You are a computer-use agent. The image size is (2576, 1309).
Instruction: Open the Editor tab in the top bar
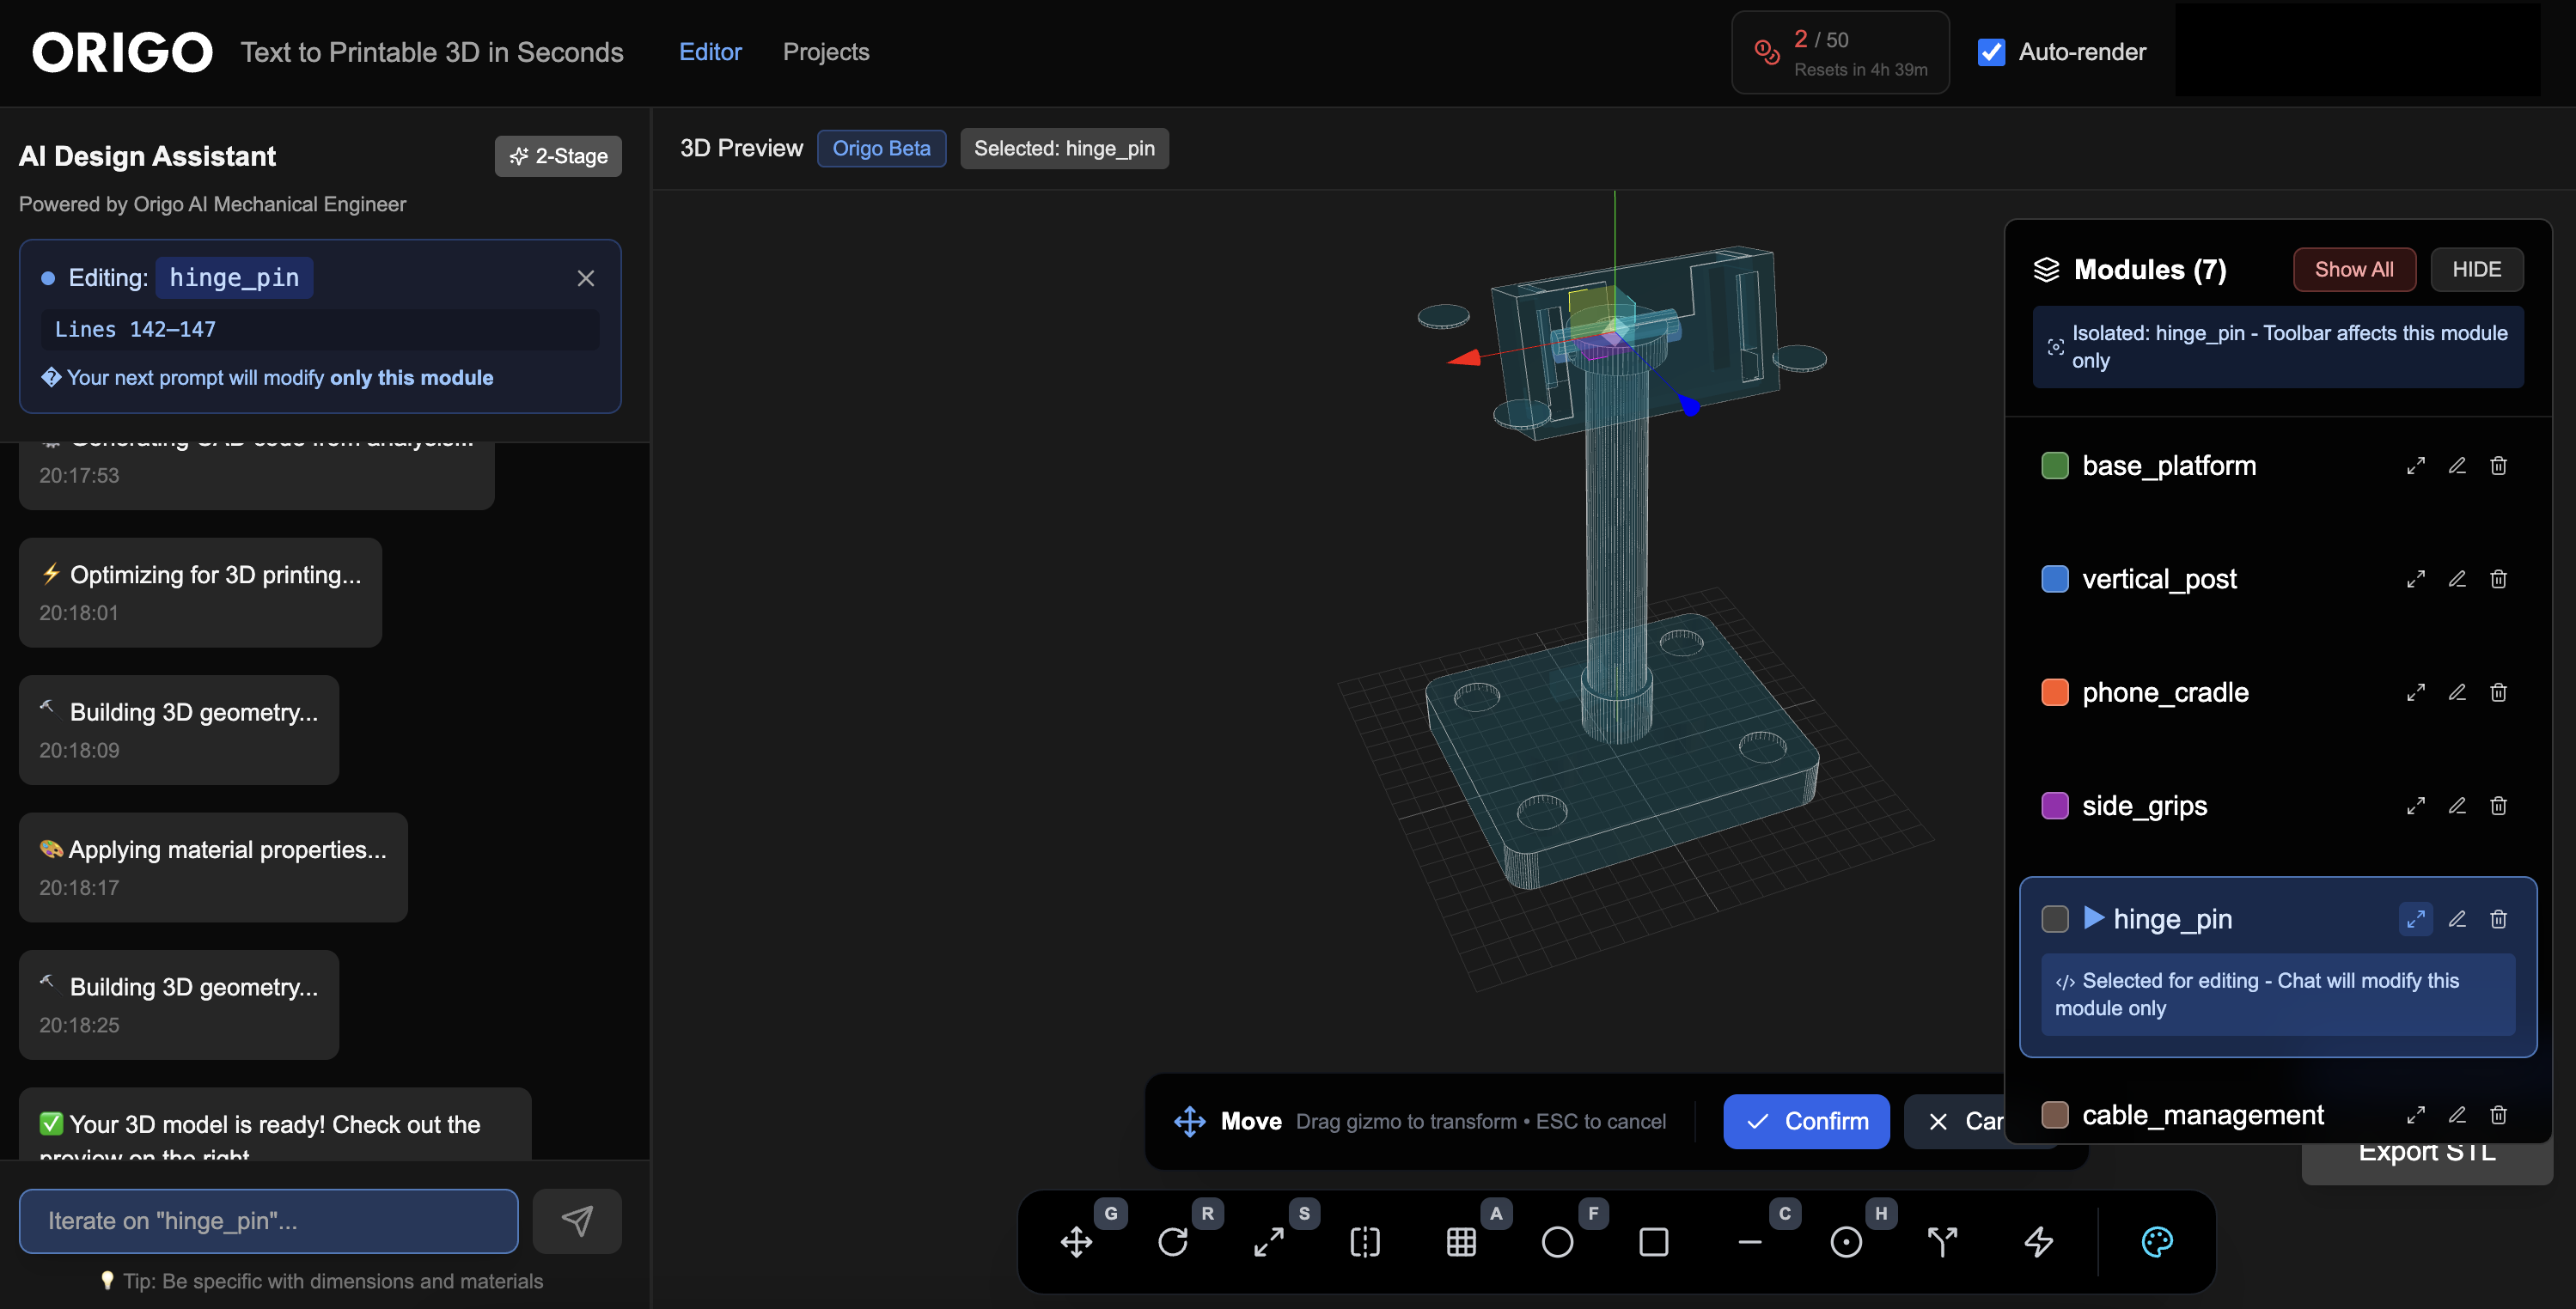[x=710, y=52]
